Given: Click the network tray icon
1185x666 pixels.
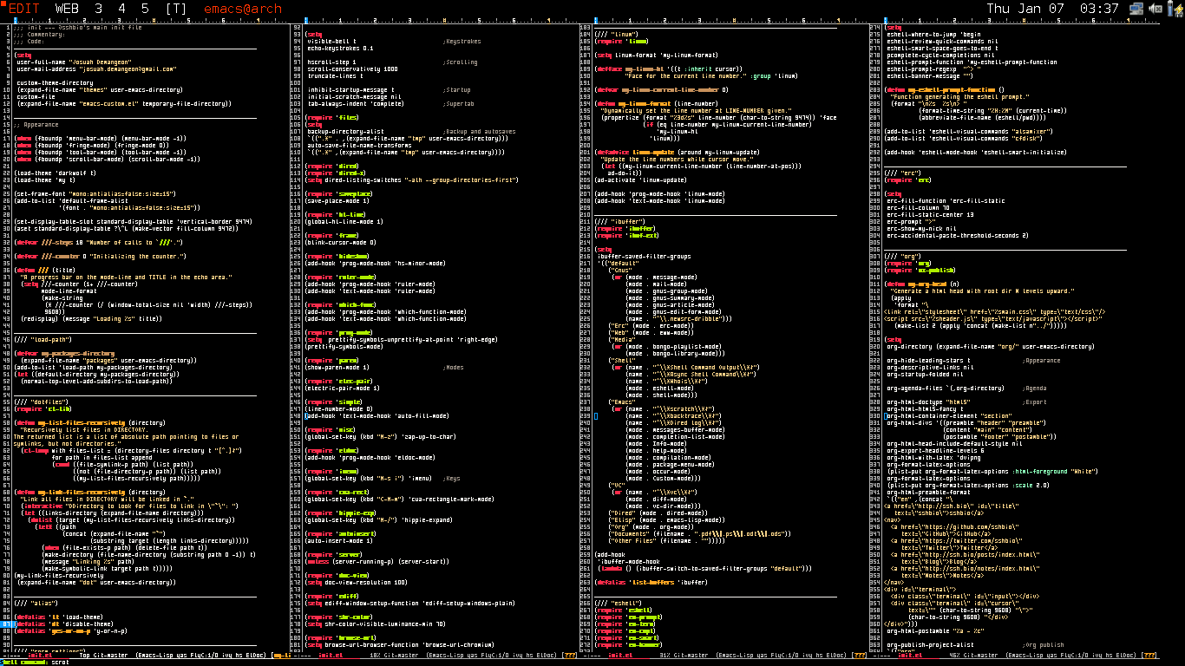Looking at the screenshot, I should click(x=1136, y=9).
